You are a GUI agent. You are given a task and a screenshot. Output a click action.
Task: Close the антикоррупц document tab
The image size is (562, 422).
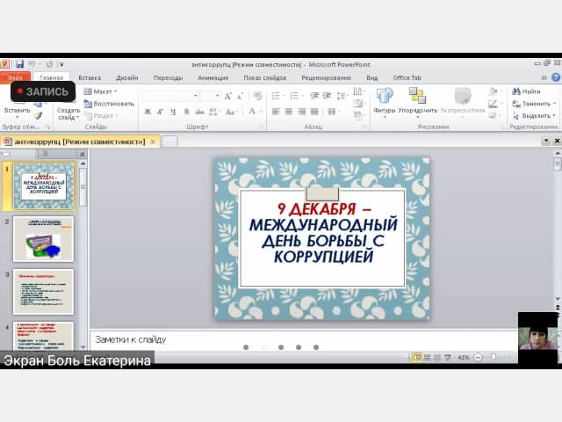[153, 142]
